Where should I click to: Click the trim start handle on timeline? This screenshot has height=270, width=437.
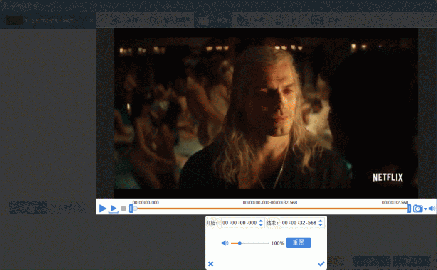pyautogui.click(x=131, y=209)
